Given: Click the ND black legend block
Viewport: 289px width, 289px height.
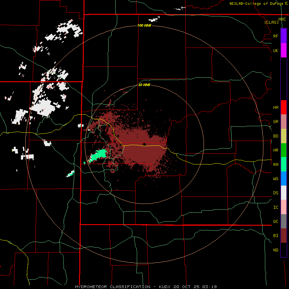Looking at the screenshot, I should pos(284,250).
